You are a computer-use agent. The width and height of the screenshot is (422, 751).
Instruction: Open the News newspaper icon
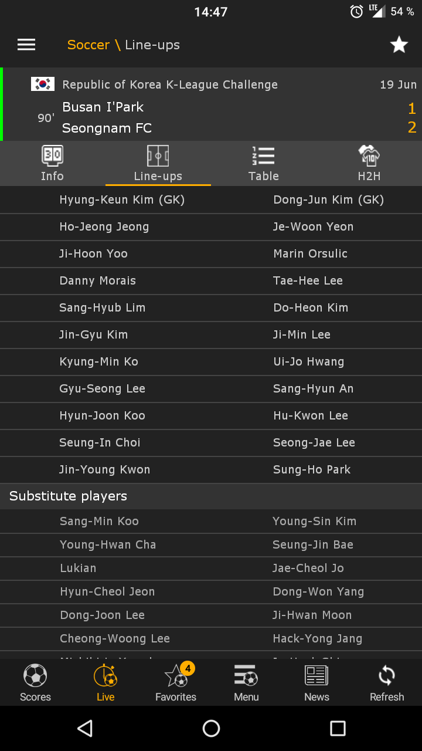point(316,676)
